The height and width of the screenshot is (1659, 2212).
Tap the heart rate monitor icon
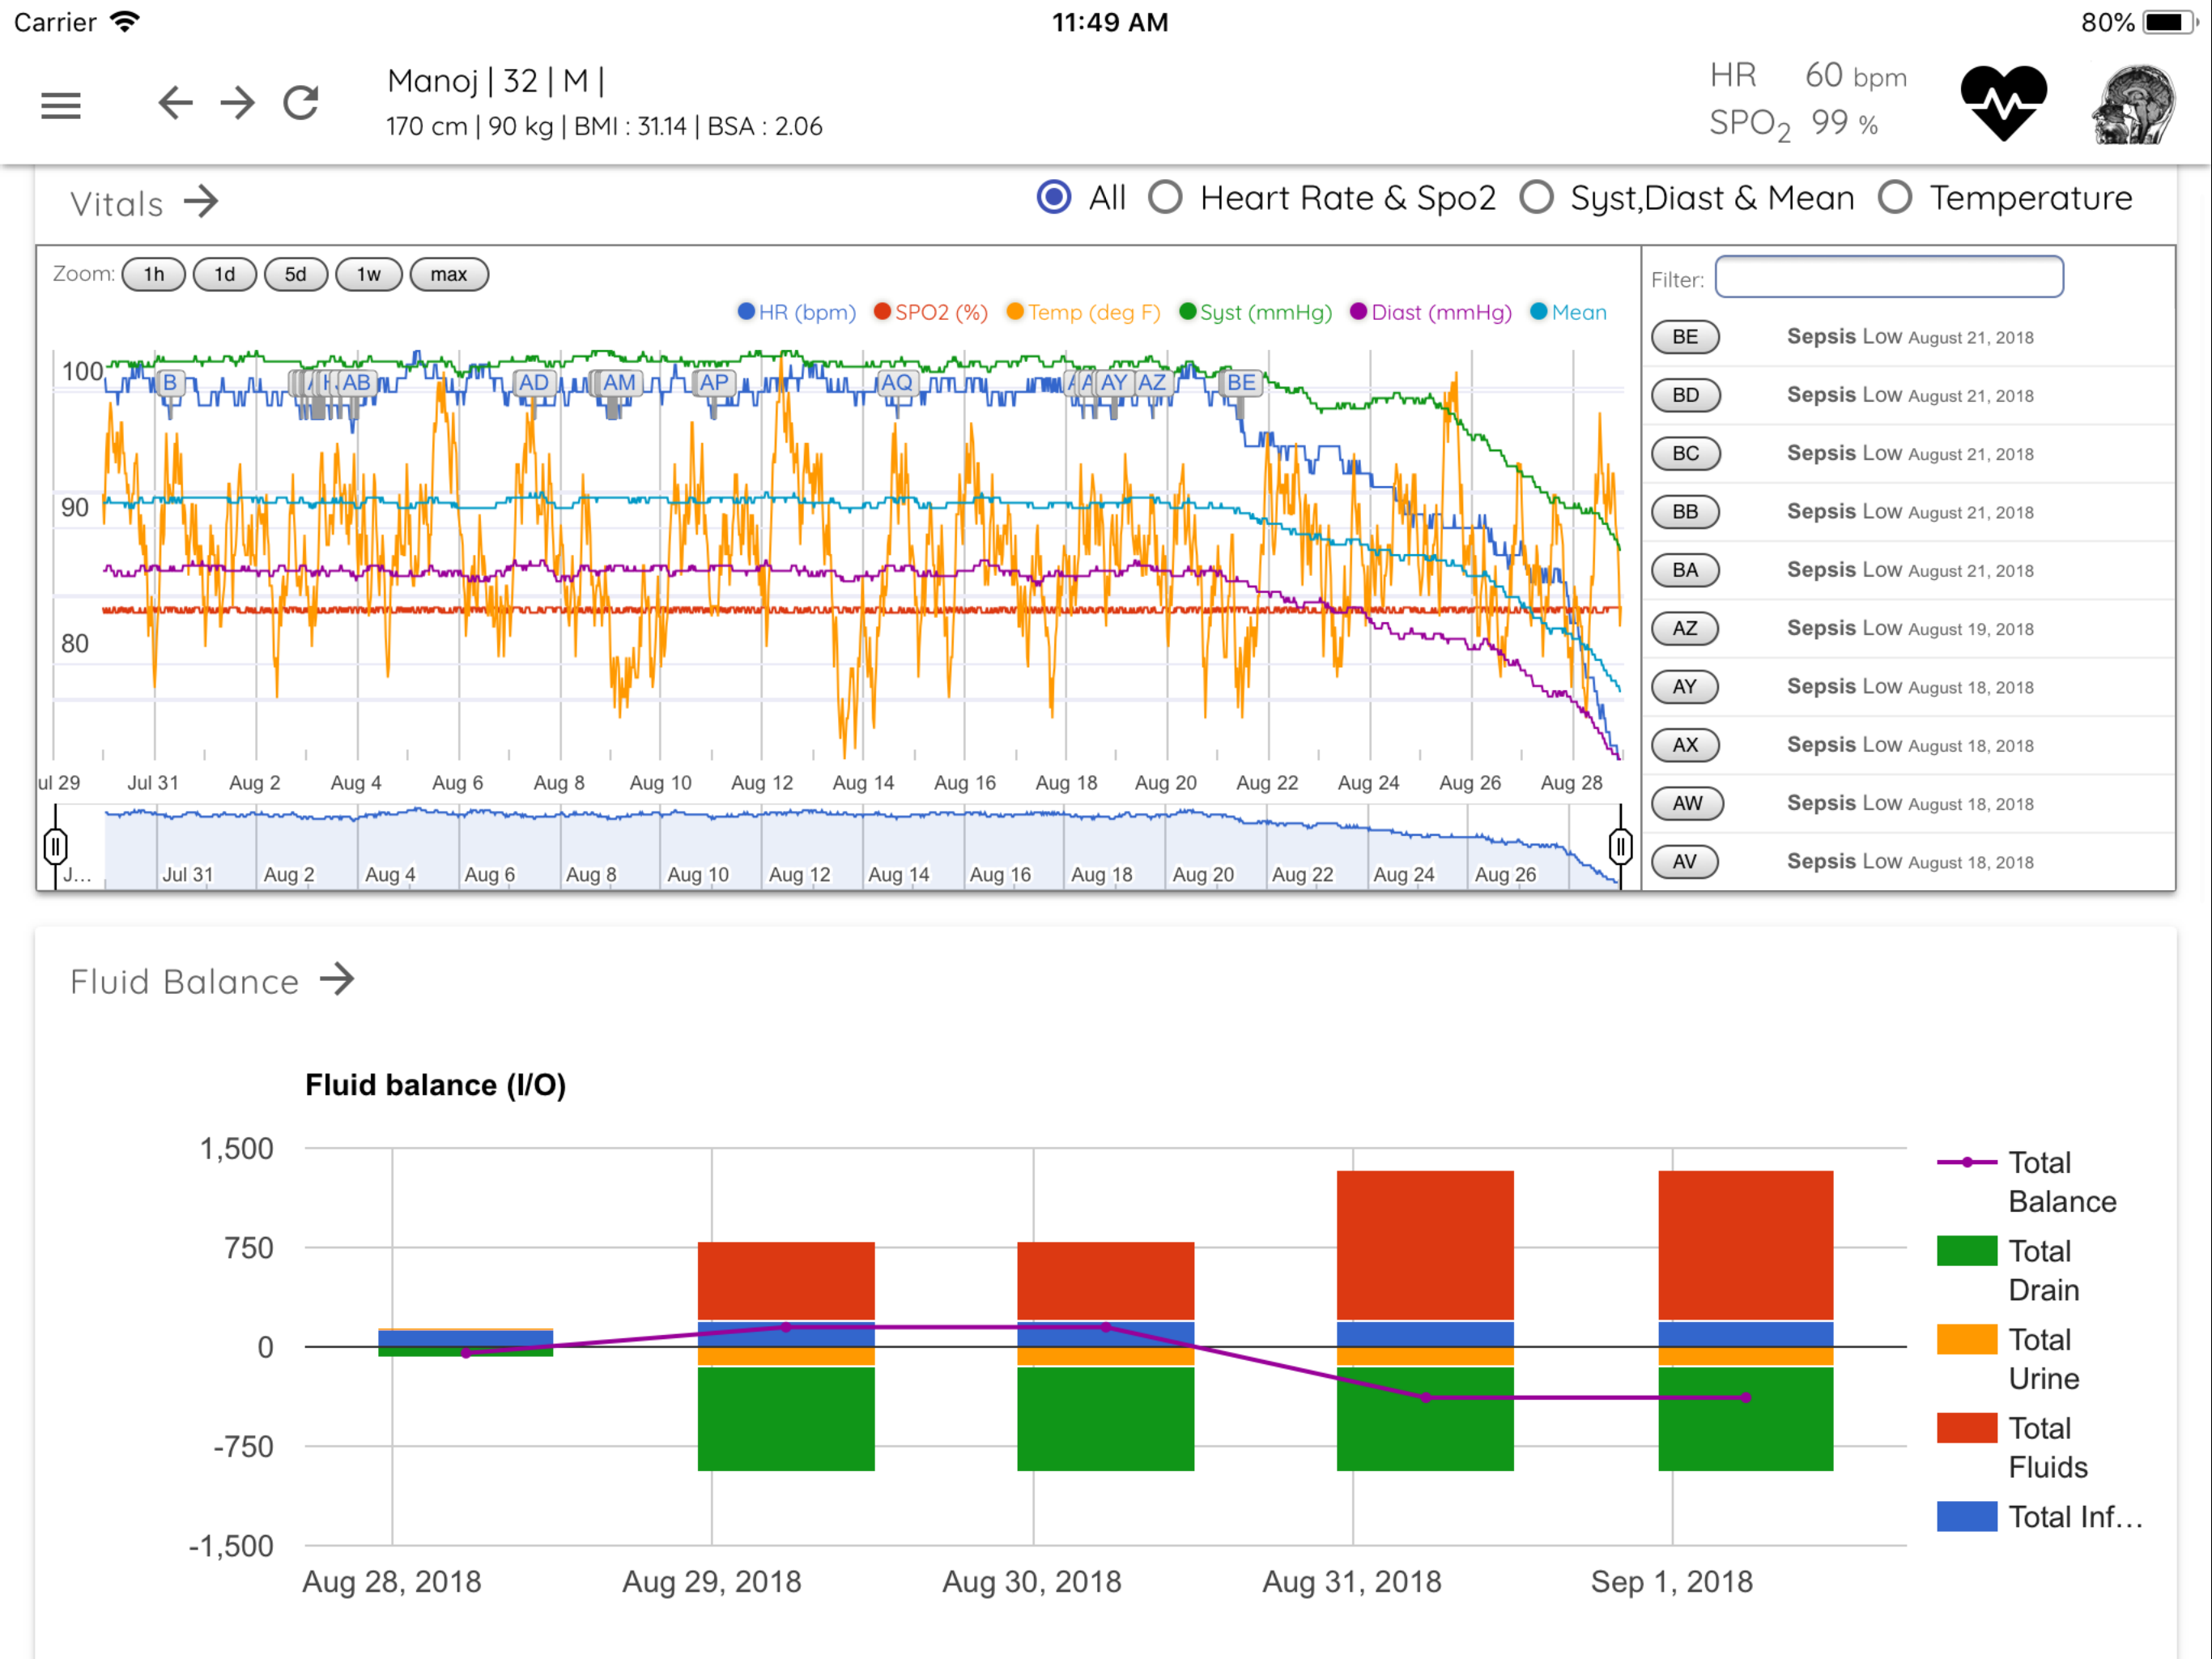2002,102
